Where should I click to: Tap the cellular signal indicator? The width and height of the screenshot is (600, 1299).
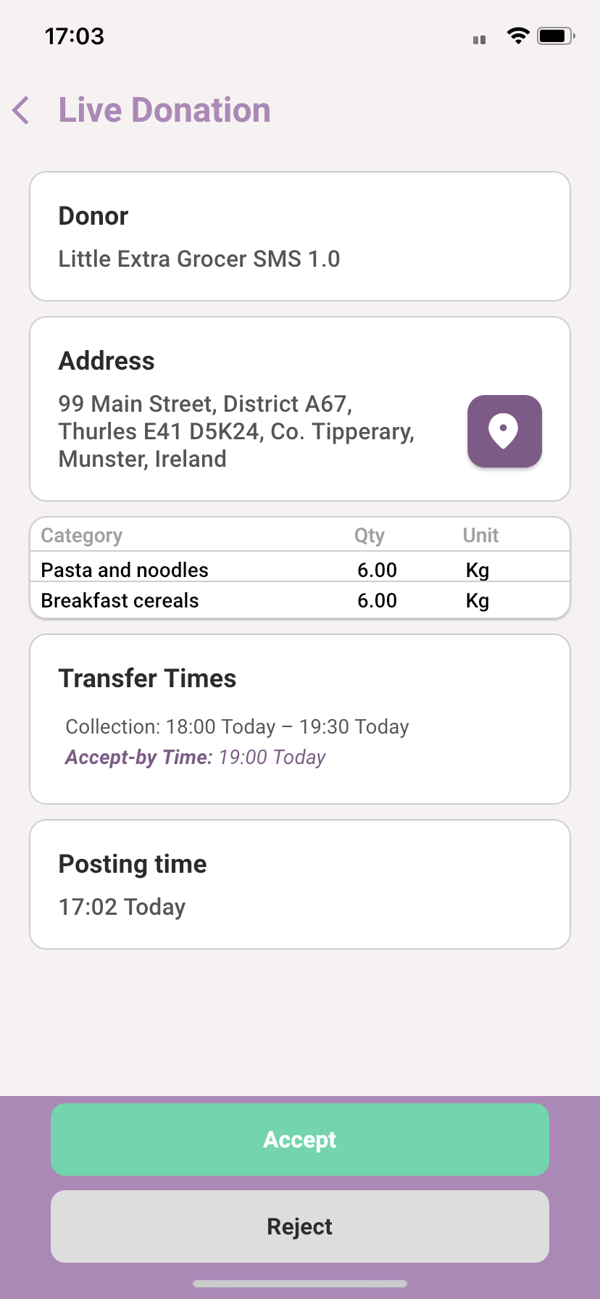coord(479,39)
